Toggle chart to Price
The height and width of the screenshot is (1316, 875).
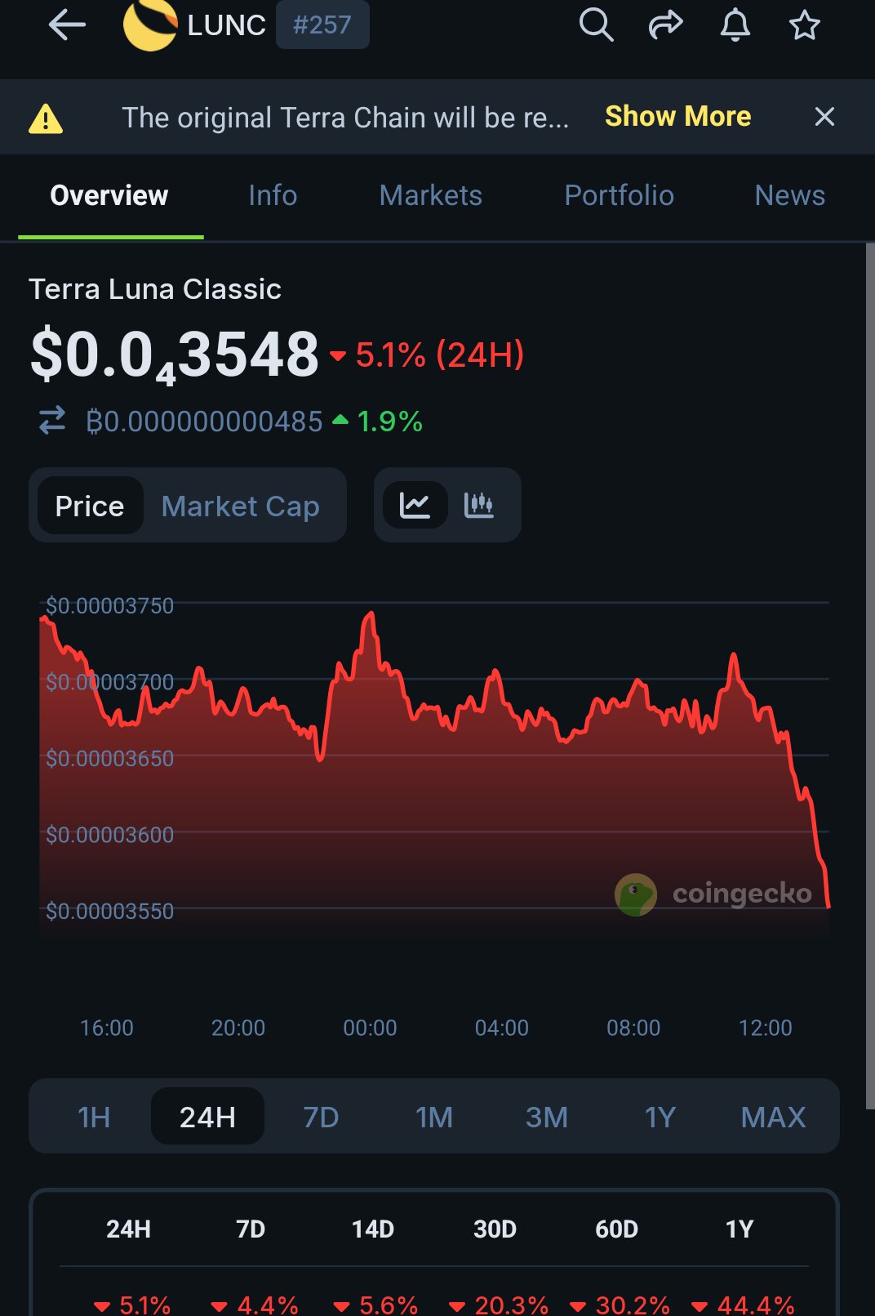click(x=90, y=506)
